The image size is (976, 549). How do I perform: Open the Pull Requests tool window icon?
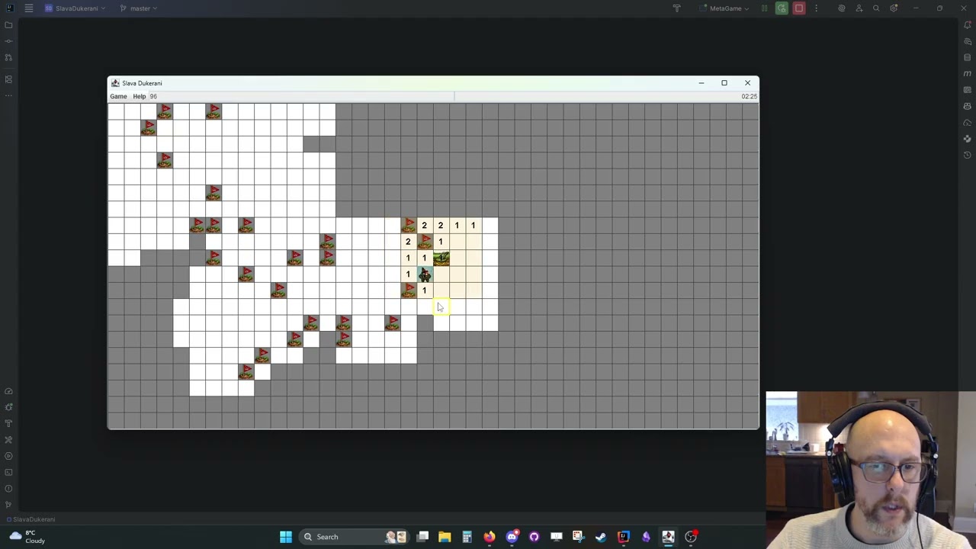8,57
